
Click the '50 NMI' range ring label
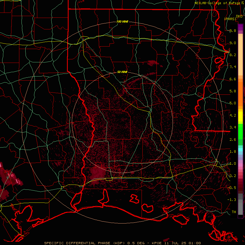[x=122, y=72]
